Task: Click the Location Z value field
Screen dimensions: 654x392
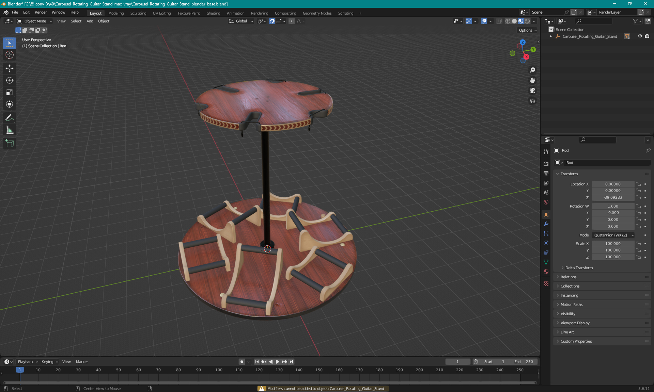Action: (613, 197)
